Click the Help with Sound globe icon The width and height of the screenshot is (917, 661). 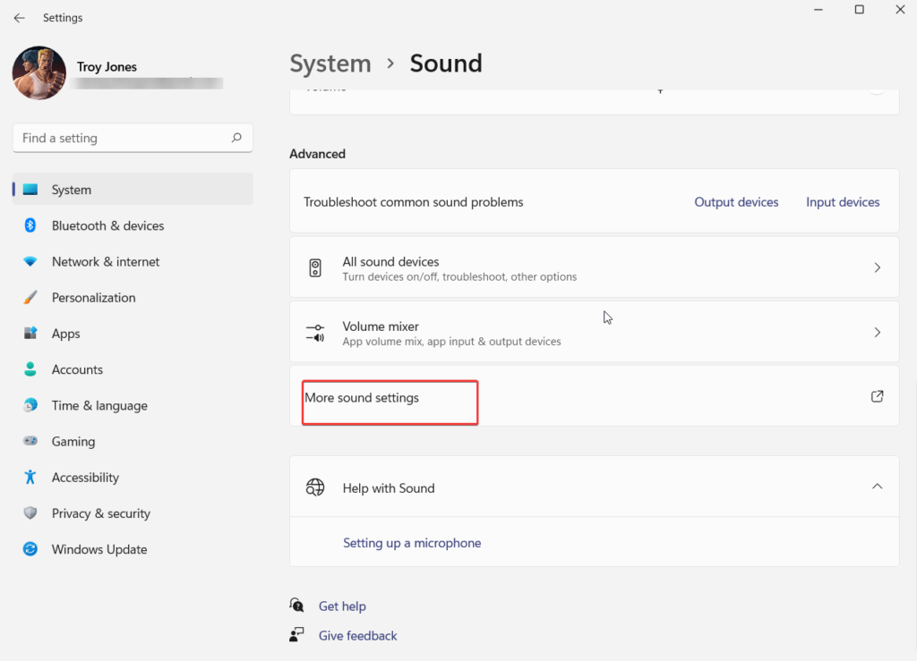click(x=315, y=487)
